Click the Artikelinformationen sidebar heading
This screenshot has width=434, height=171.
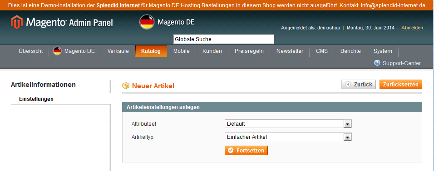[43, 85]
